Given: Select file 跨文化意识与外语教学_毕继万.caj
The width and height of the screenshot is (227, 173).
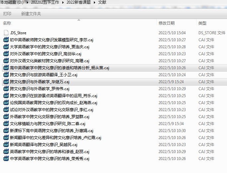Looking at the screenshot, I should (40, 82).
